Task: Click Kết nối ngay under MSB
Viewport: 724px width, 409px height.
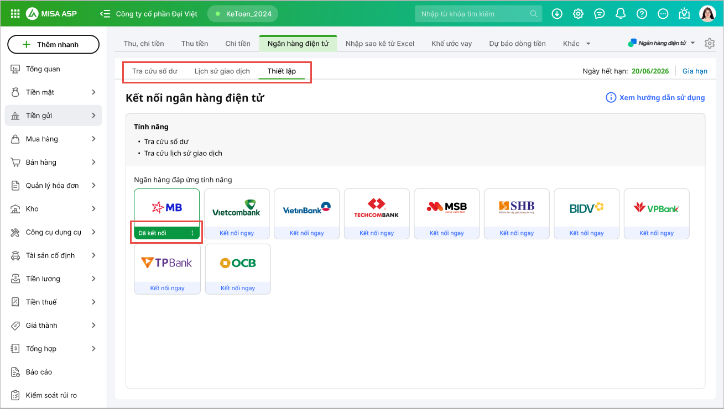Action: click(x=447, y=233)
